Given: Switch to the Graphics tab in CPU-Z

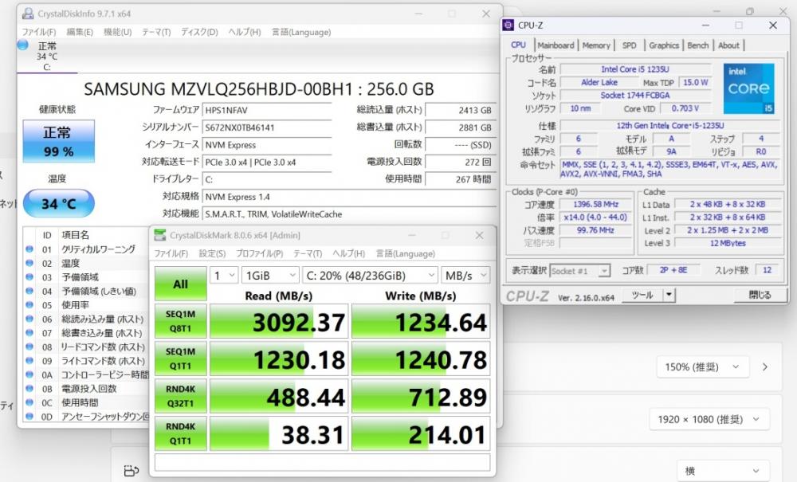Looking at the screenshot, I should 663,45.
